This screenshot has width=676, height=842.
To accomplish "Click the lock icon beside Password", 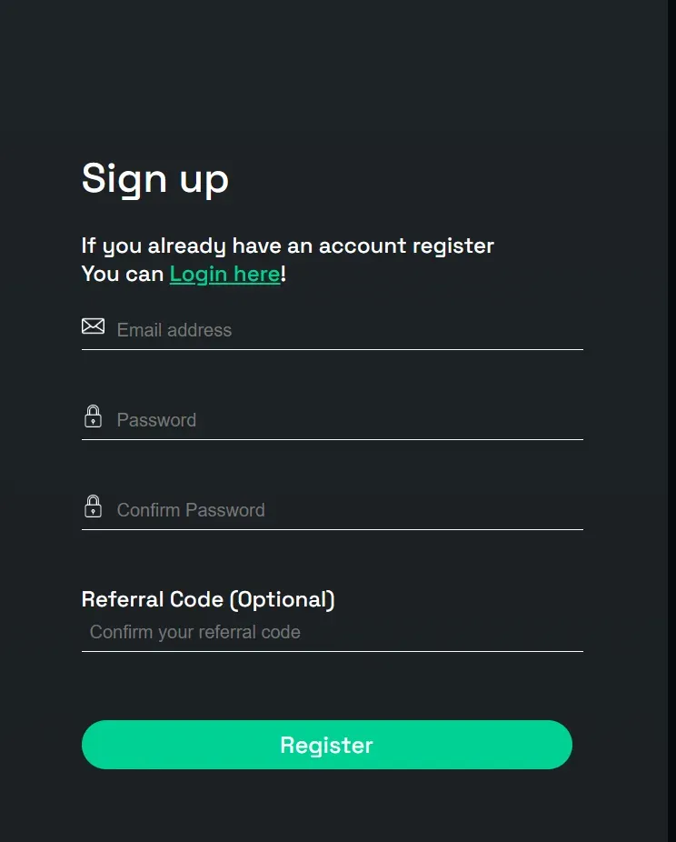I will point(93,416).
